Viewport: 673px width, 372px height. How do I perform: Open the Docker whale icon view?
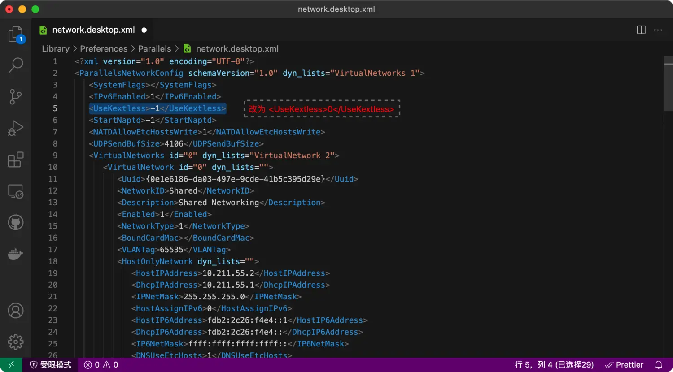coord(16,254)
